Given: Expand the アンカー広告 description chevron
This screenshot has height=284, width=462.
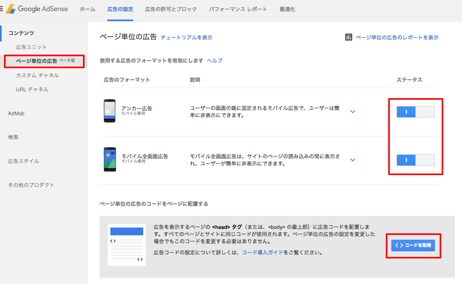Looking at the screenshot, I should point(353,112).
